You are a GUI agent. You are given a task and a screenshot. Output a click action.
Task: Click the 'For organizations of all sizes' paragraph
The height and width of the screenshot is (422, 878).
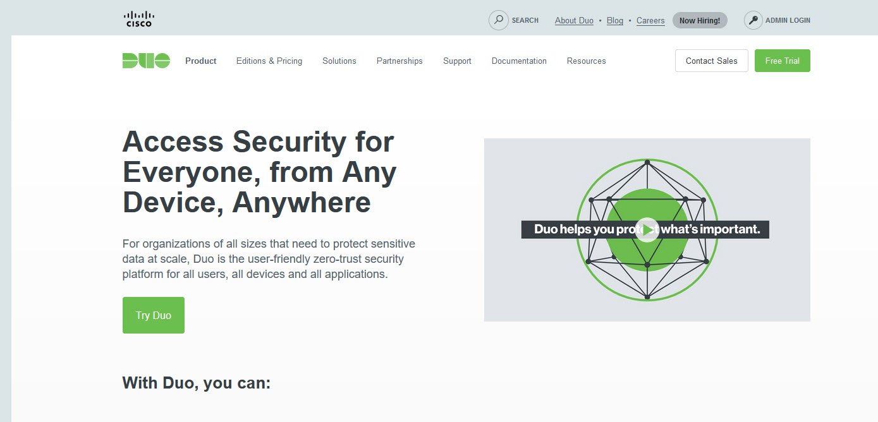269,259
